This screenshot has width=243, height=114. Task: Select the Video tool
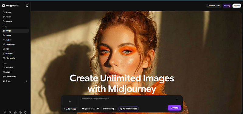coord(15,35)
